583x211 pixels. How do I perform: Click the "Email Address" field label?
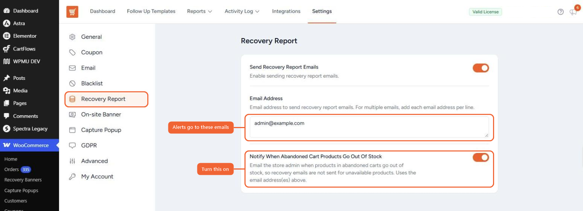pyautogui.click(x=266, y=98)
